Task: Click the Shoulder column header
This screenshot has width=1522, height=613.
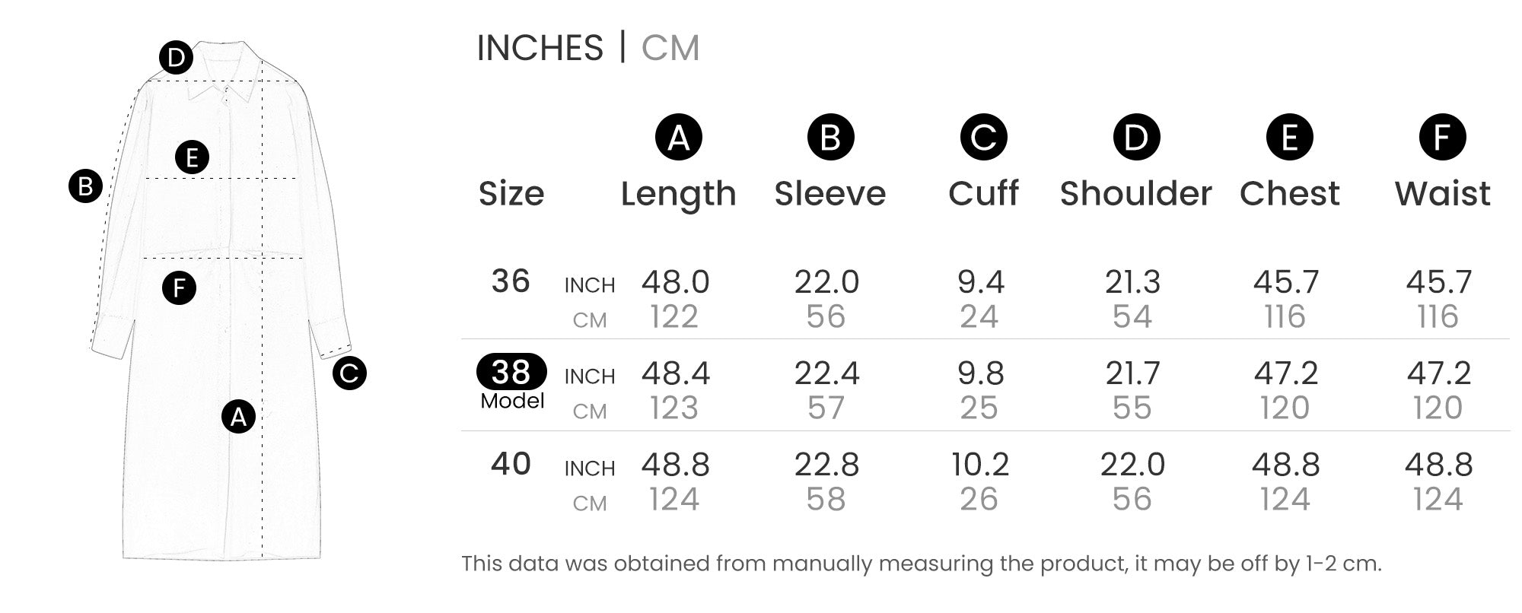Action: pos(1135,194)
